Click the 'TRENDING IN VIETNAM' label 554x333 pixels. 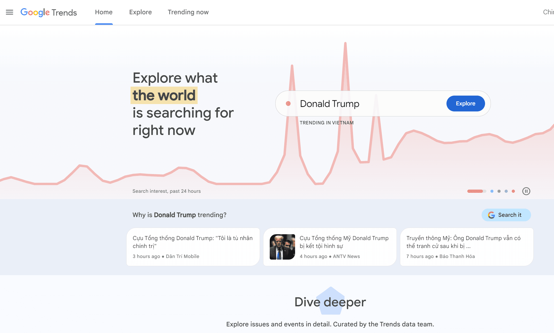(x=327, y=123)
